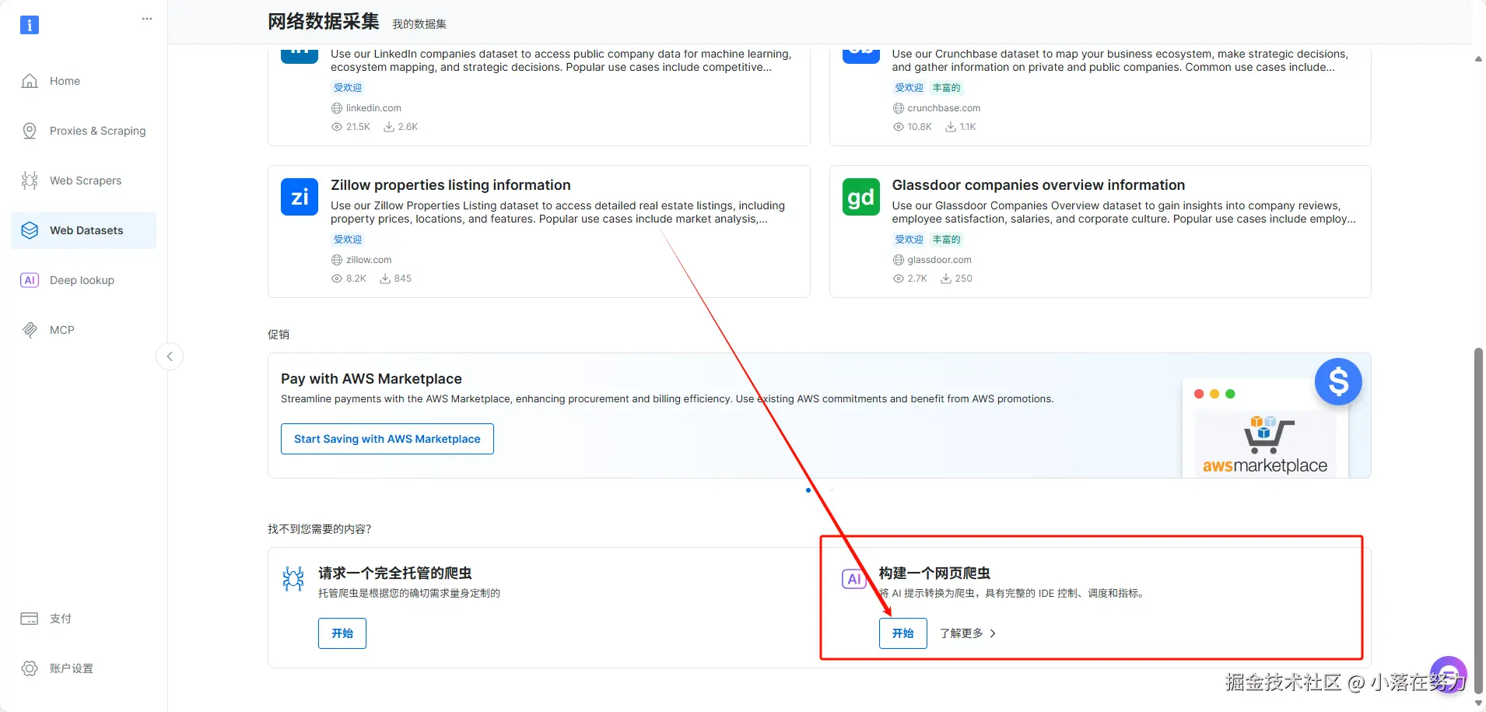This screenshot has height=712, width=1486.
Task: Click the scrollbar down arrow
Action: (x=1478, y=703)
